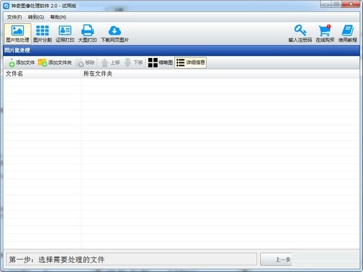The height and width of the screenshot is (272, 363).
Task: Click the 上一步 previous step button
Action: (x=276, y=259)
